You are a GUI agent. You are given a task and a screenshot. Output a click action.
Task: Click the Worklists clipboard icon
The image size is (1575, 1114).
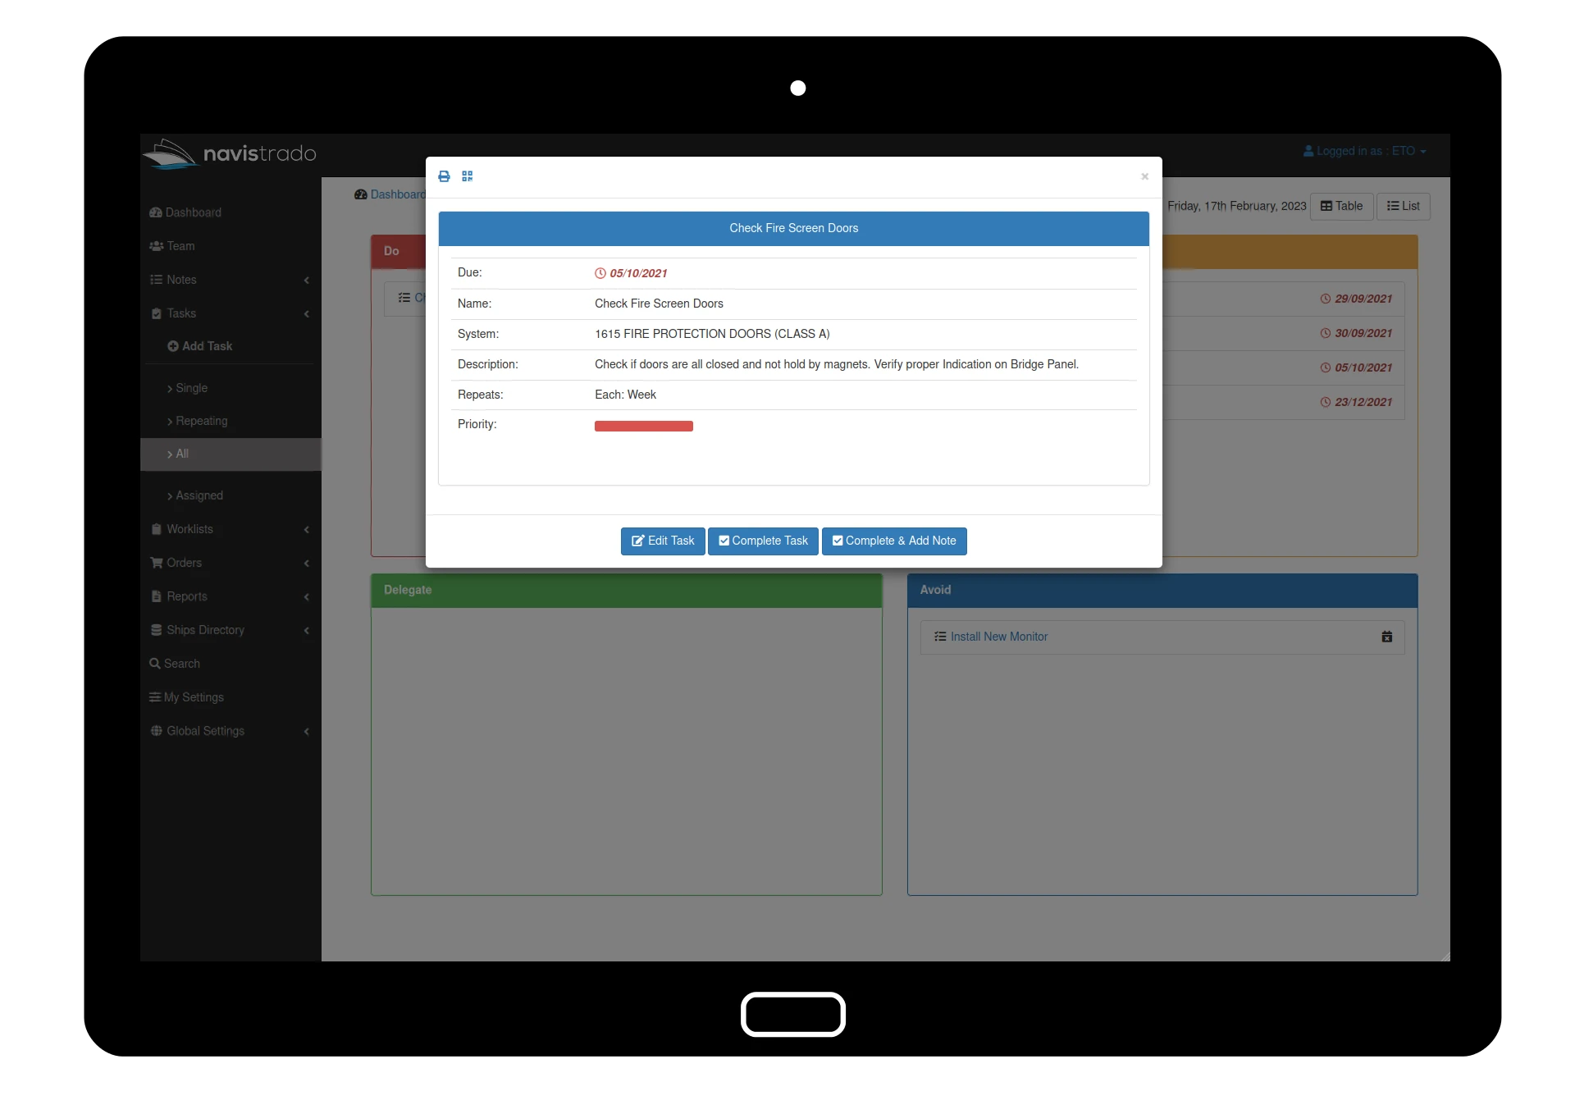pos(156,529)
